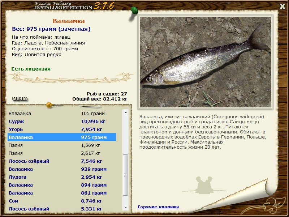The image size is (289, 217).
Task: Click the Рыб в садке: 27 text
Action: click(107, 94)
